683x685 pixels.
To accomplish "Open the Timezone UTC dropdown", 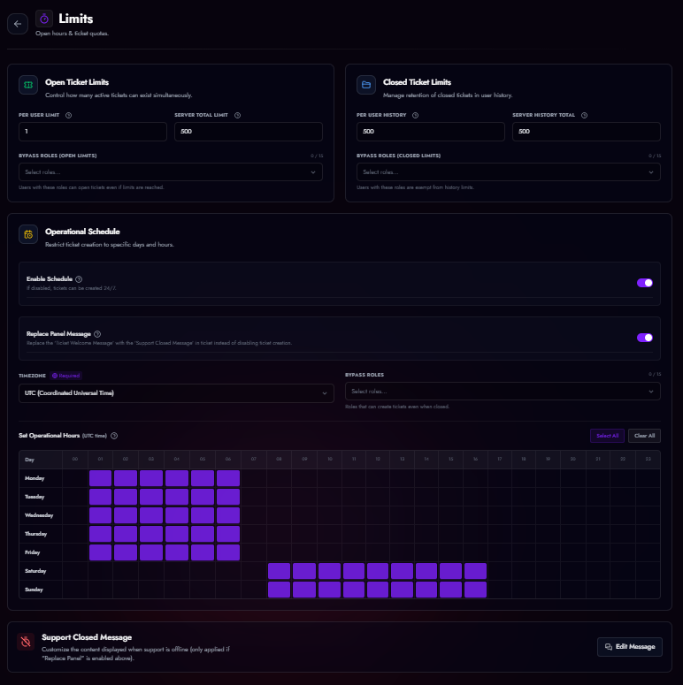I will click(176, 393).
